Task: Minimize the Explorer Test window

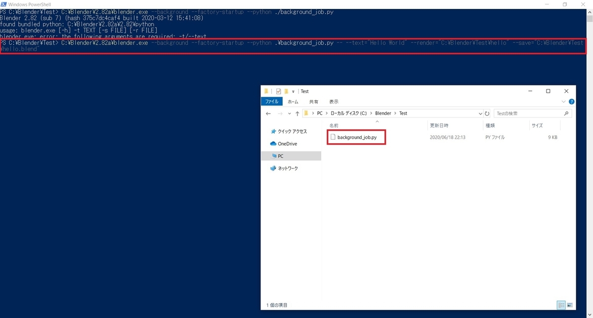Action: pos(530,91)
